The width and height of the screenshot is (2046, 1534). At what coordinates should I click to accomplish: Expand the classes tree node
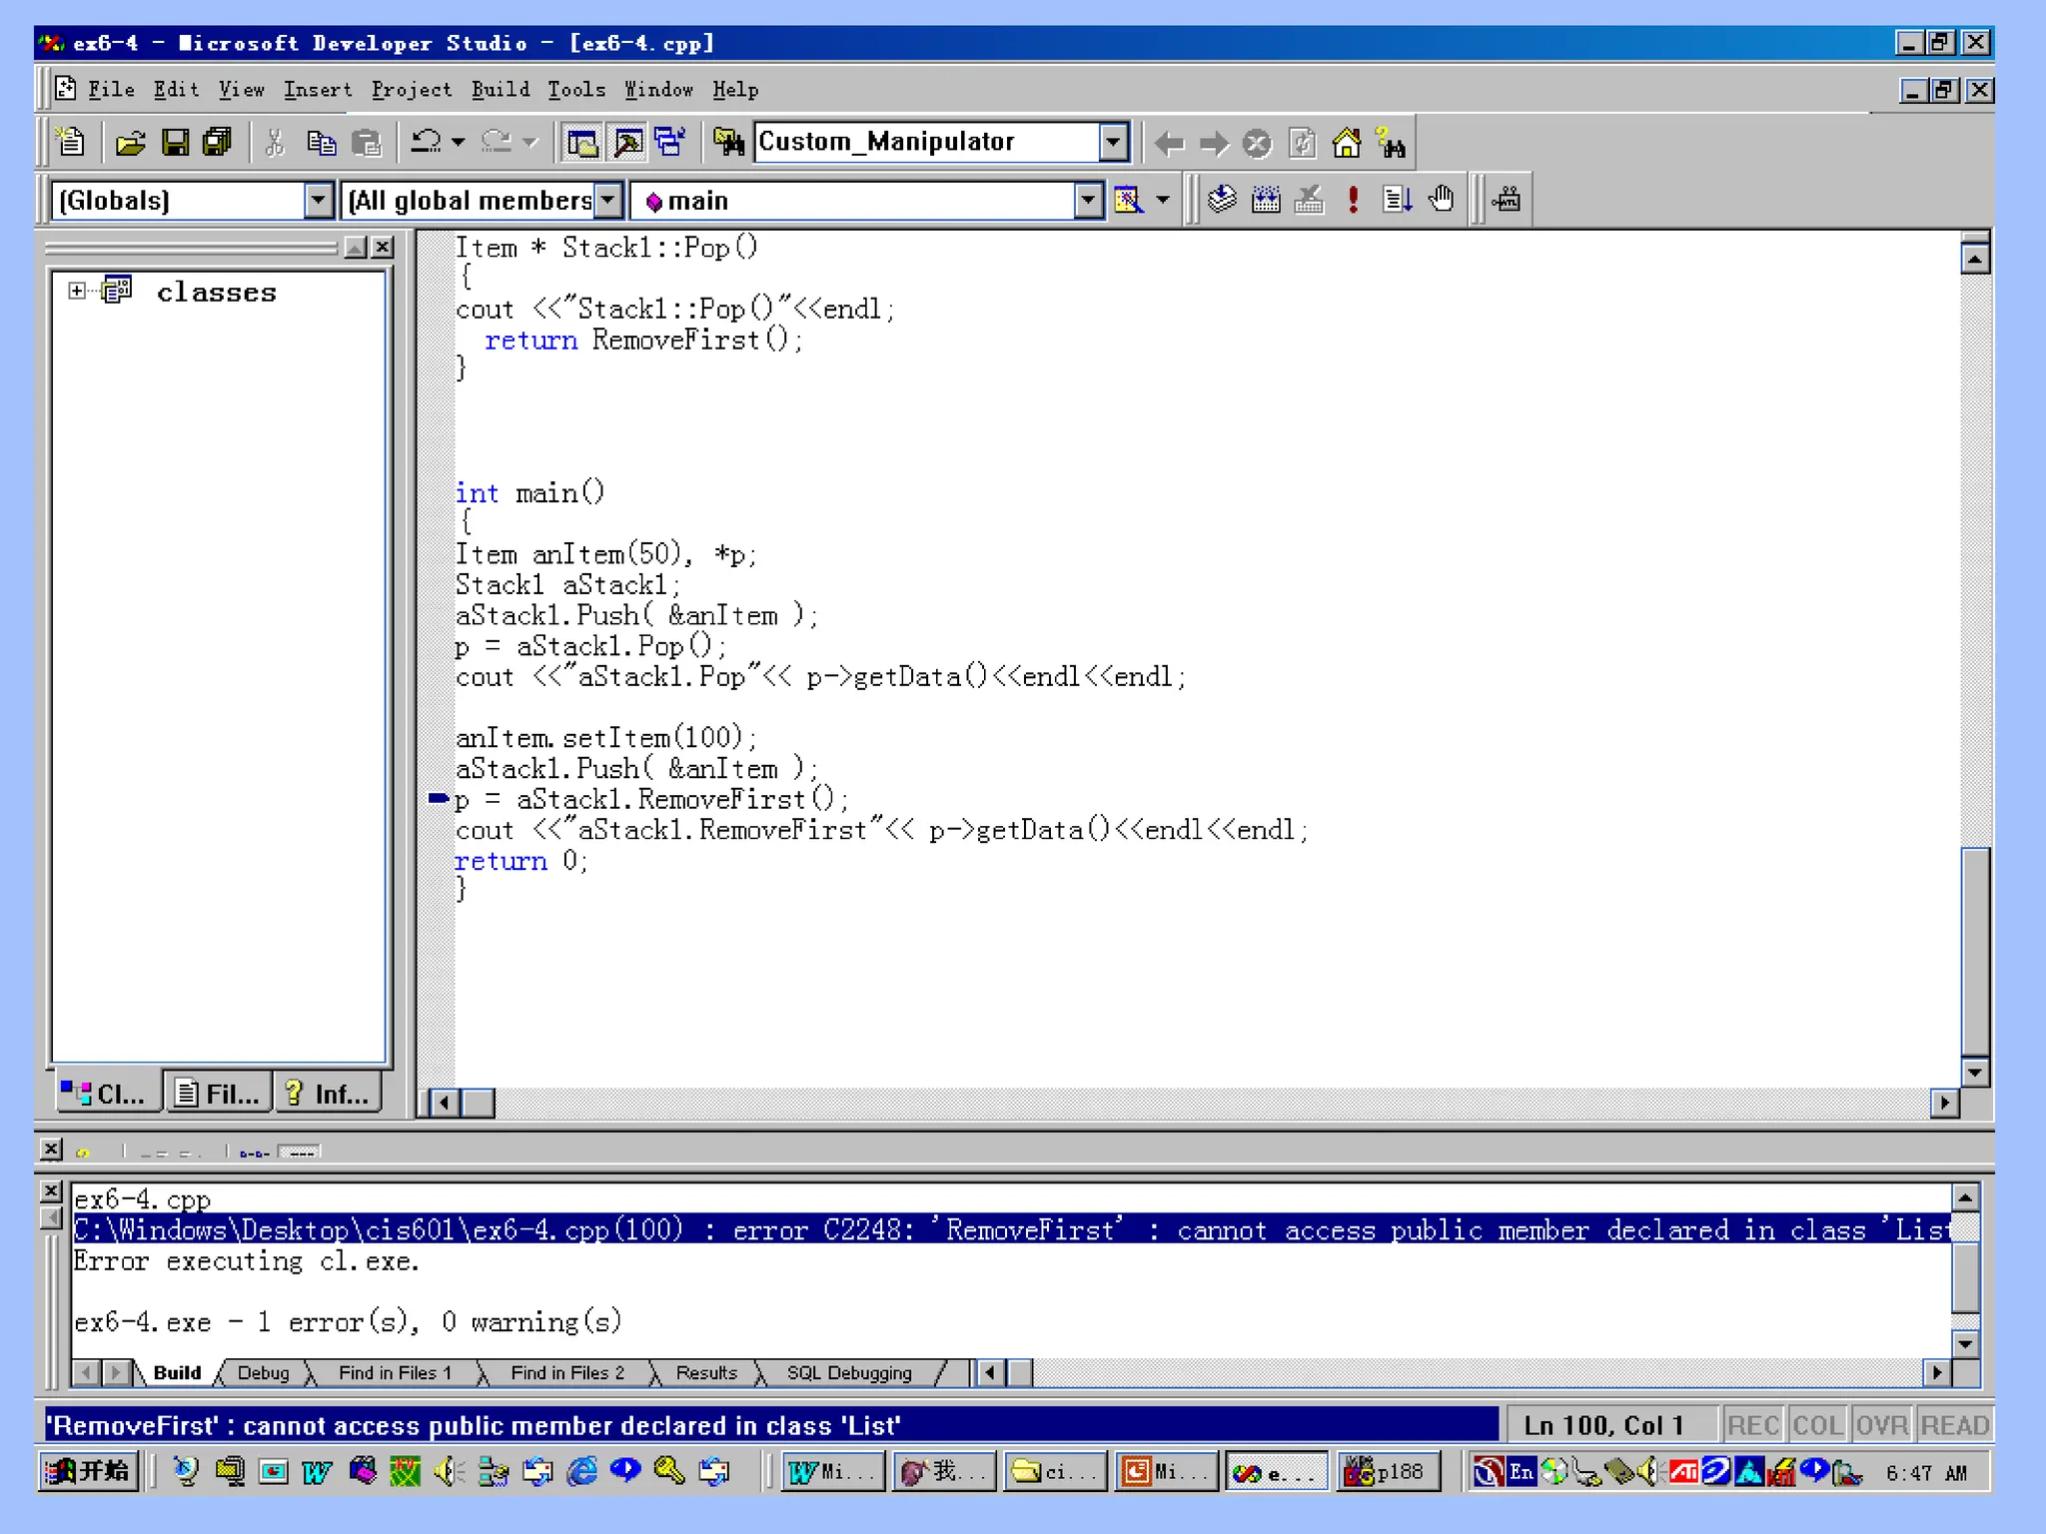[77, 291]
